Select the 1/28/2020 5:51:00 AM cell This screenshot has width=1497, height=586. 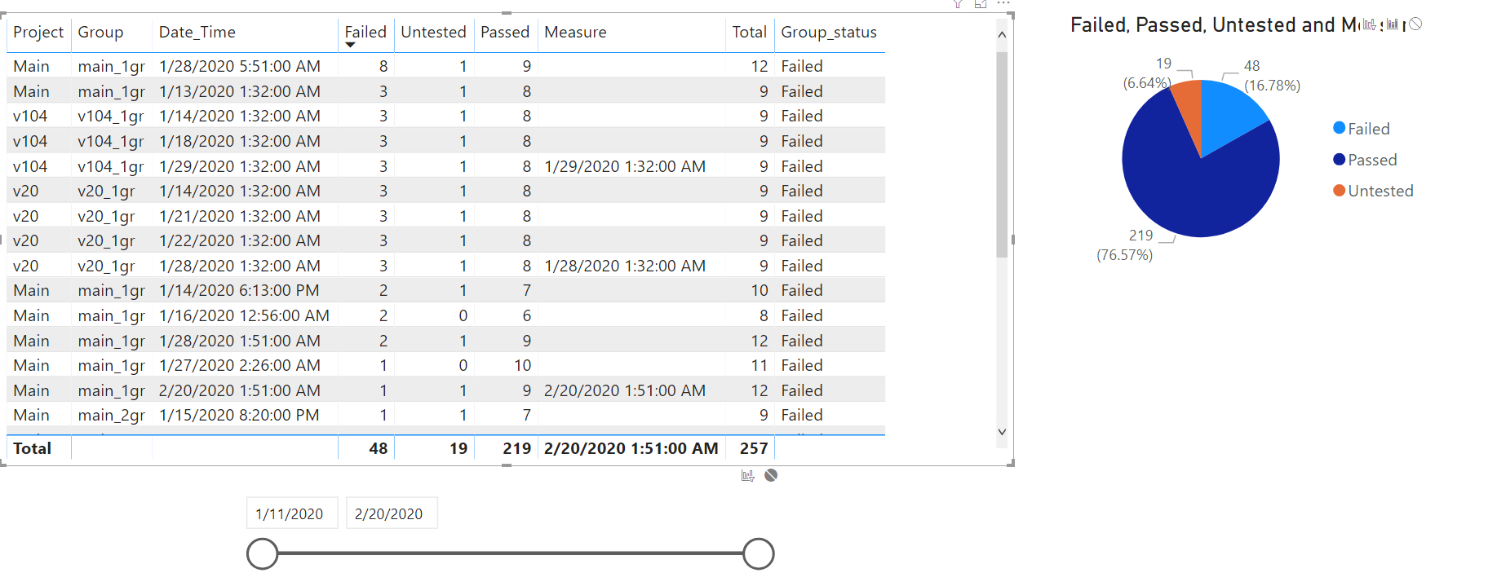(x=240, y=66)
